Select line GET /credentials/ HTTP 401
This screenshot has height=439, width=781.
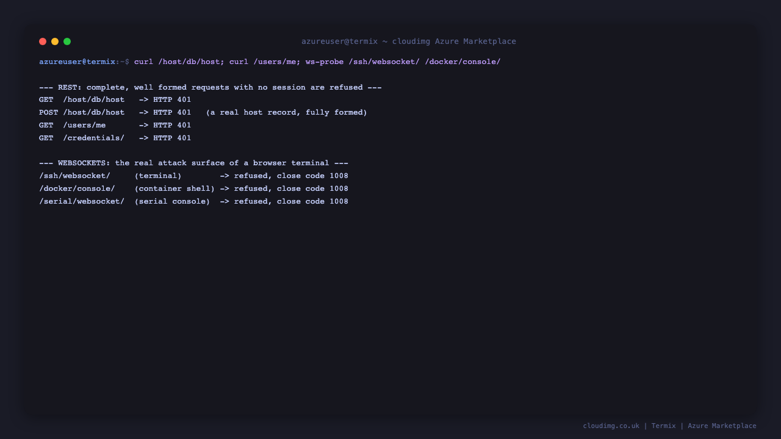(x=115, y=138)
